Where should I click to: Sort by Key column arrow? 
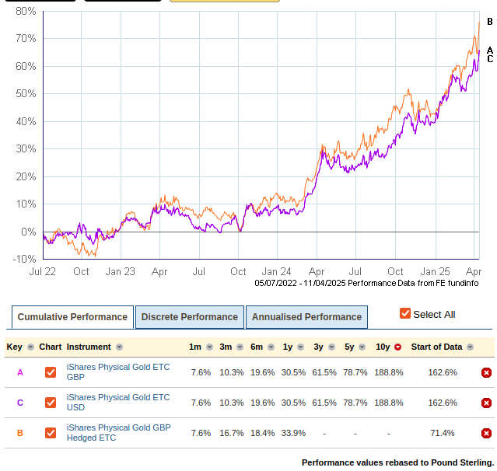point(30,347)
